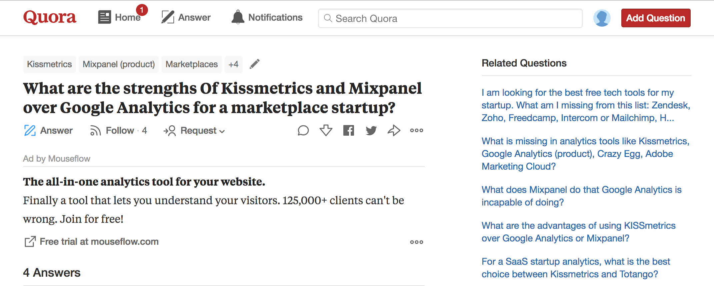Open Home notification badge showing 1
The image size is (714, 286).
[x=142, y=10]
